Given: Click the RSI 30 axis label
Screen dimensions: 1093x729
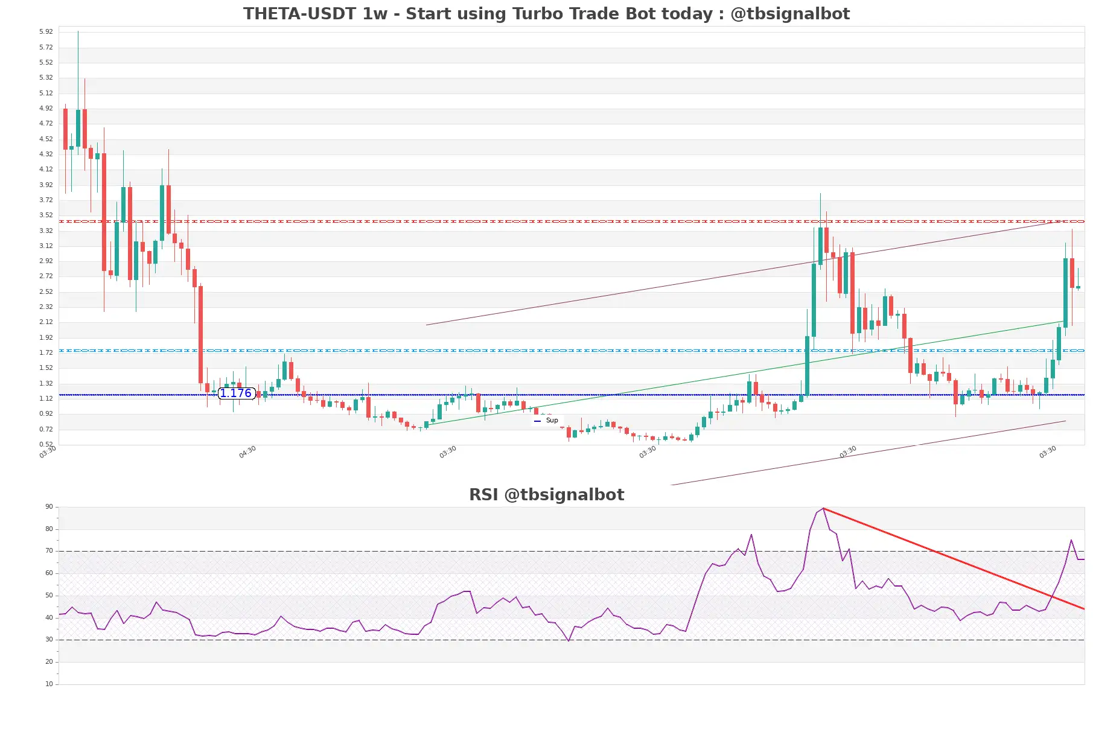Looking at the screenshot, I should (49, 640).
